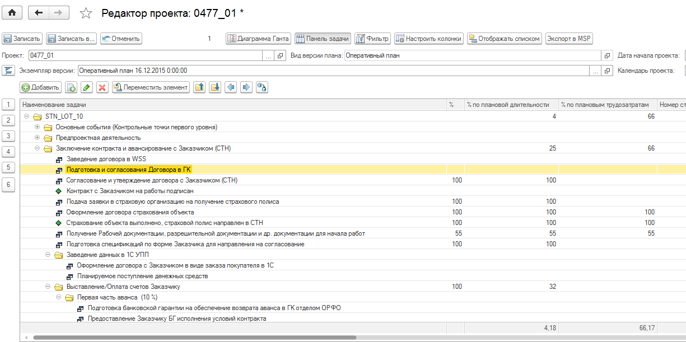Collapse the Заключение контракта и авансирование node

point(38,148)
